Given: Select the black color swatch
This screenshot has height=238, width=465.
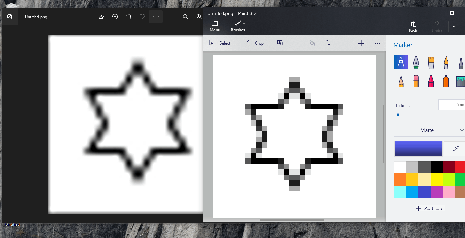Looking at the screenshot, I should (437, 167).
